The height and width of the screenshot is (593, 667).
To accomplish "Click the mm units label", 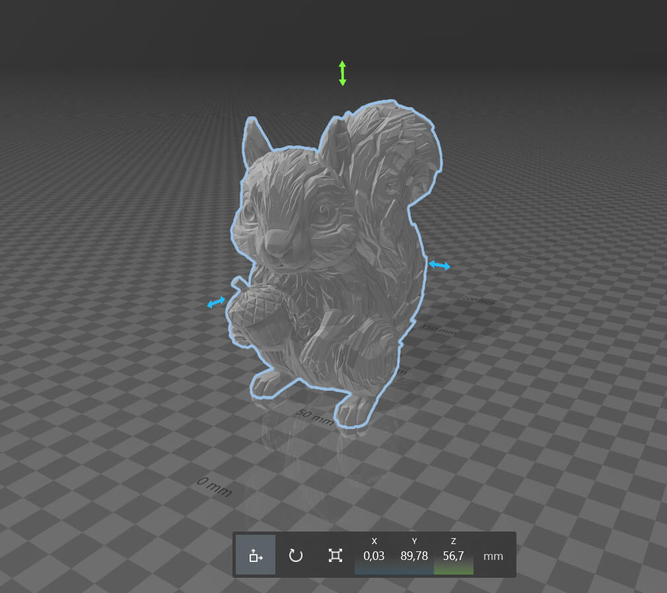I will [493, 556].
